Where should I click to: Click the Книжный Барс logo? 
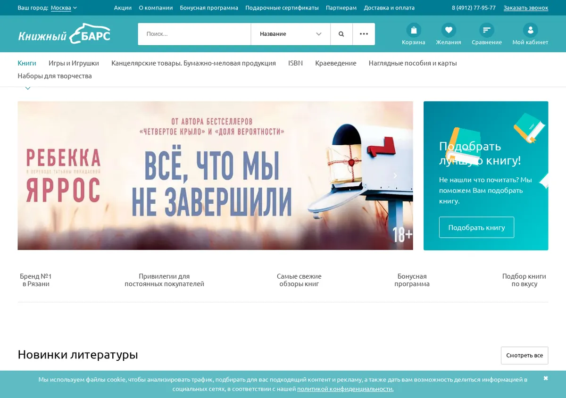tap(64, 33)
